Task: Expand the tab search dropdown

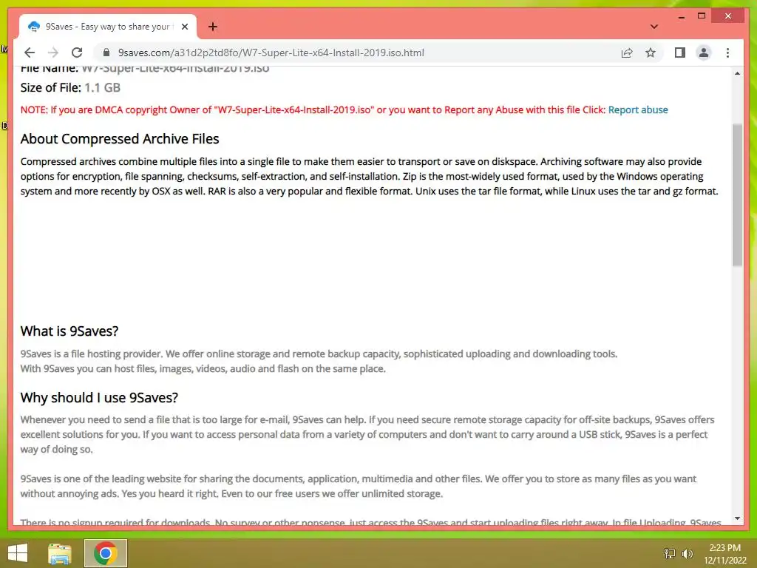Action: (x=654, y=27)
